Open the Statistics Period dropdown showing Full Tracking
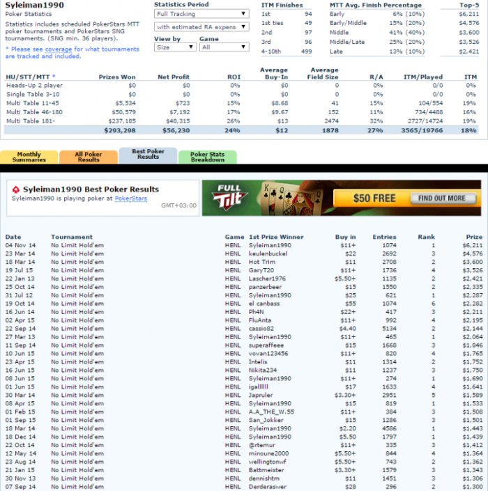This screenshot has width=488, height=491. pyautogui.click(x=201, y=14)
